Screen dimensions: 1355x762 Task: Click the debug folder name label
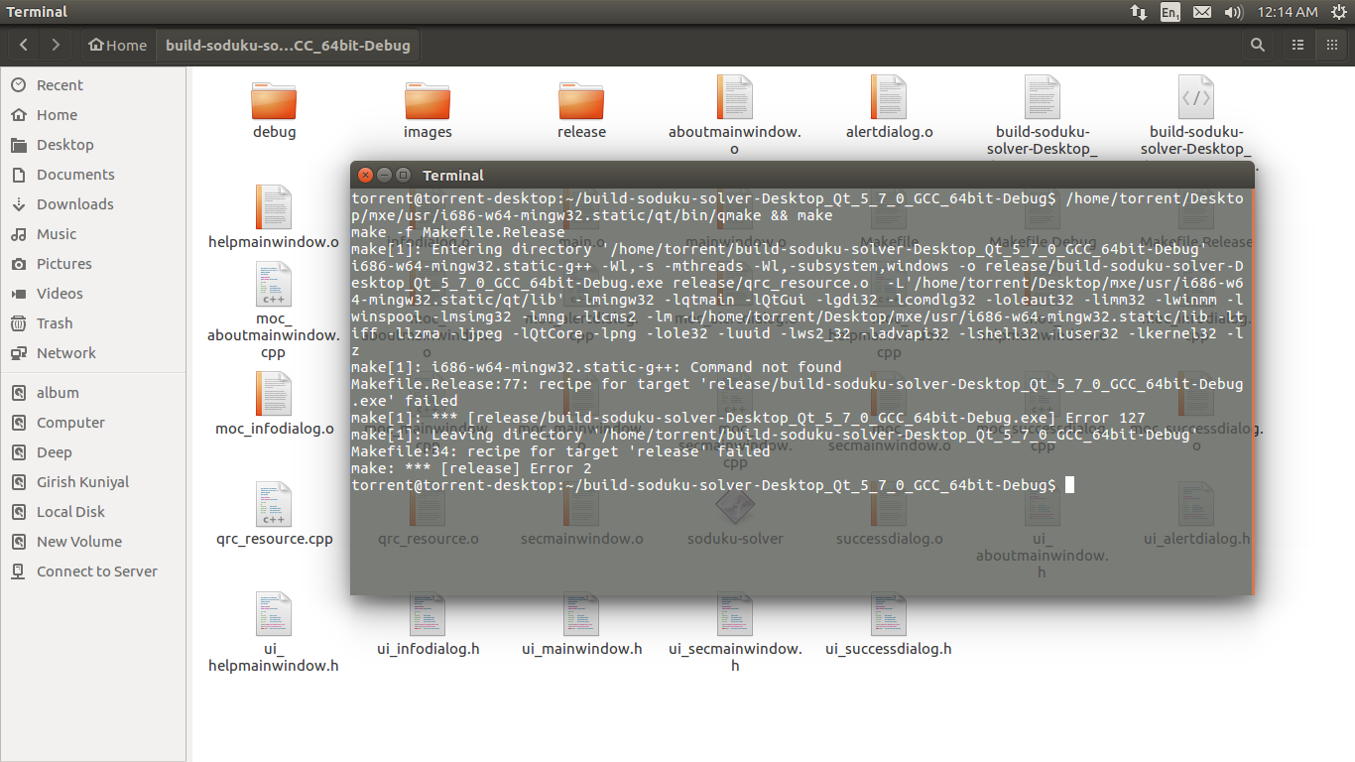[274, 132]
